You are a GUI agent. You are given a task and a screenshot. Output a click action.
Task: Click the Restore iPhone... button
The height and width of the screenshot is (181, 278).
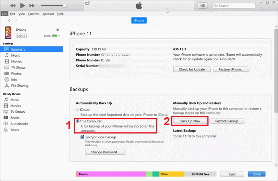point(231,69)
